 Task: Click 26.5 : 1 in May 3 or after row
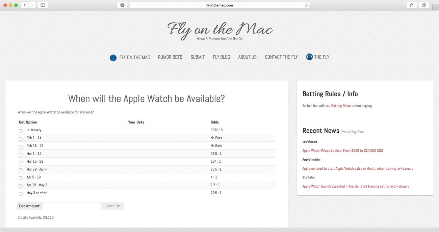coord(216,193)
